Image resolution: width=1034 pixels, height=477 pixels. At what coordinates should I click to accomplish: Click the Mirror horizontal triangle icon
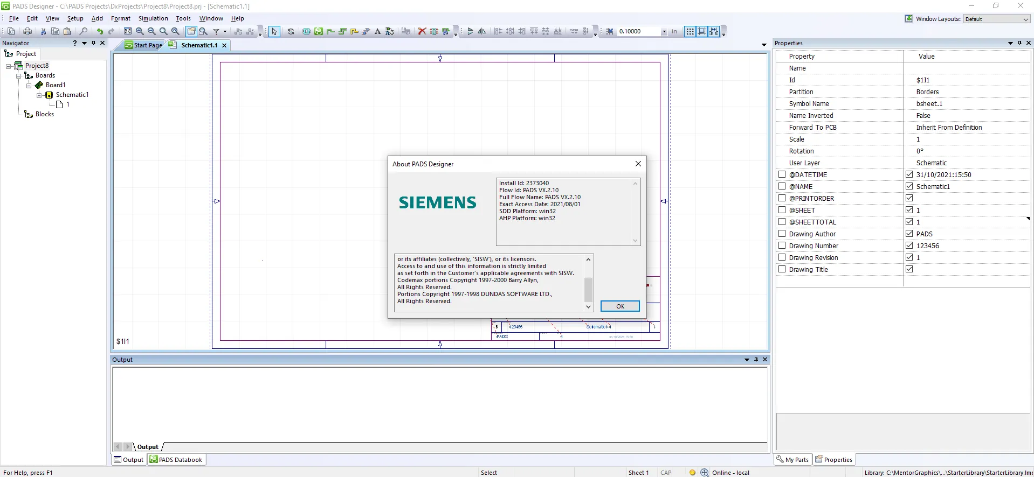pyautogui.click(x=482, y=31)
